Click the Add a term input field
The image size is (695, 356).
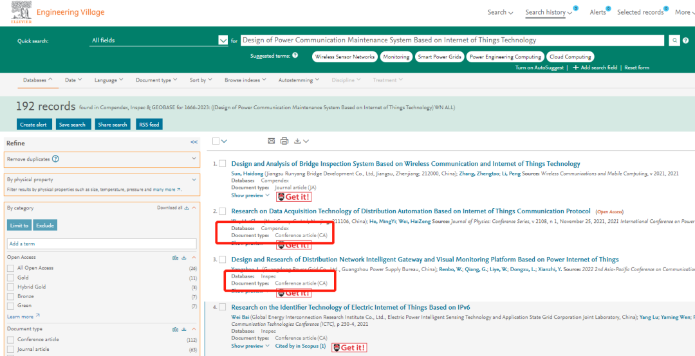(102, 244)
